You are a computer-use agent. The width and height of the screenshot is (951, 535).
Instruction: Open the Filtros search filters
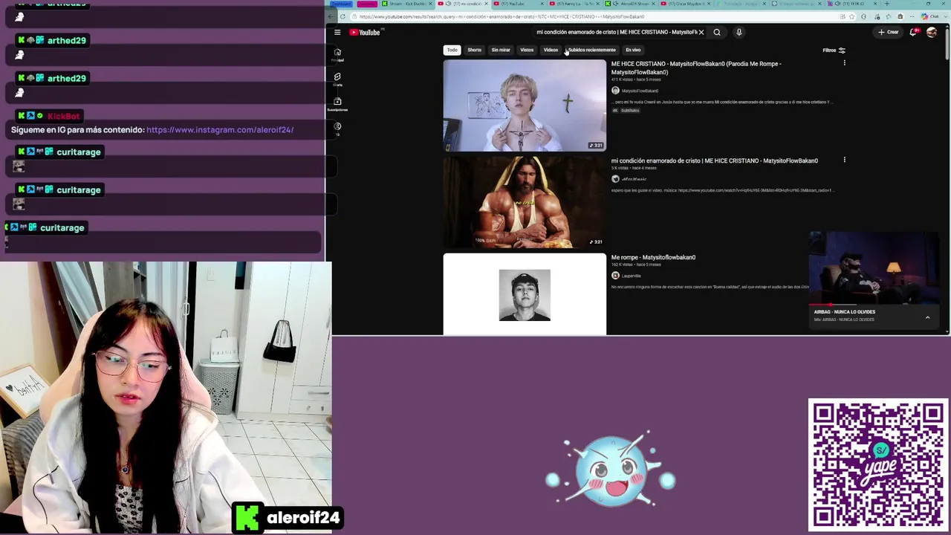pos(834,50)
